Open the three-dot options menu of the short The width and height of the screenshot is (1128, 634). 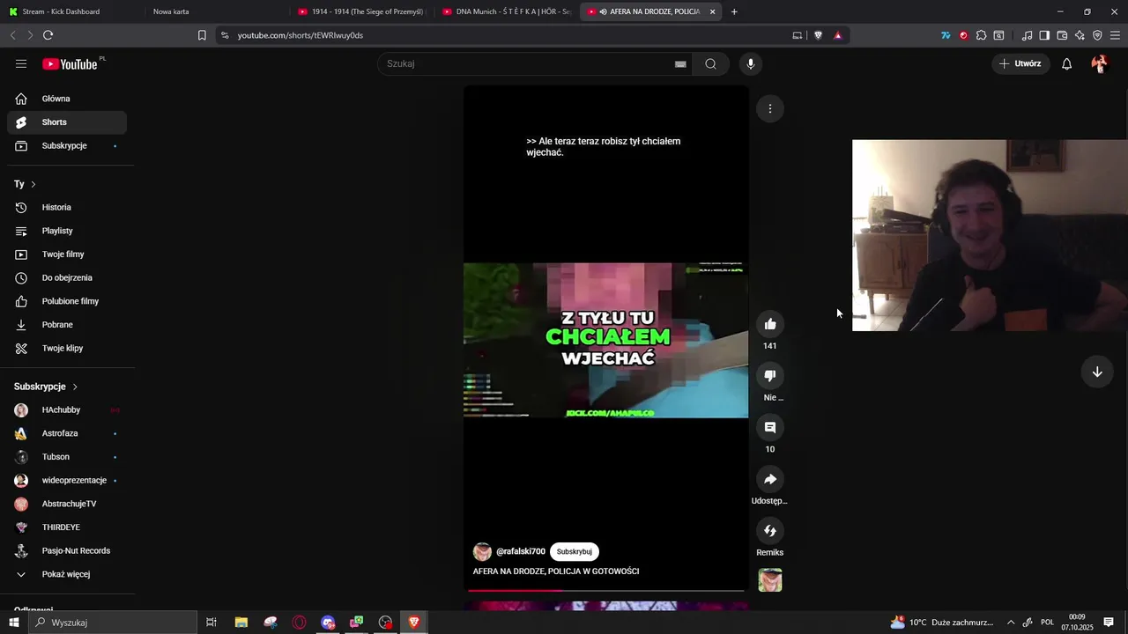click(x=770, y=108)
